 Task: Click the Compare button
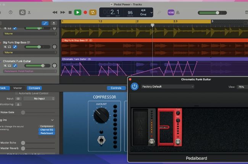(x=34, y=88)
